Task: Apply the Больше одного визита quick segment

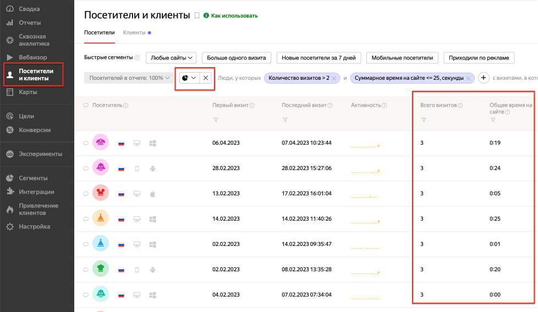Action: (236, 58)
